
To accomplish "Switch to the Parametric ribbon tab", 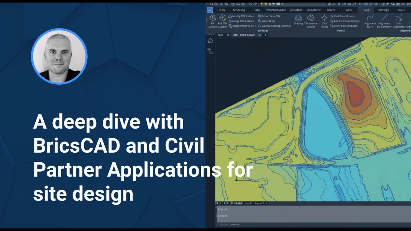I will point(313,10).
